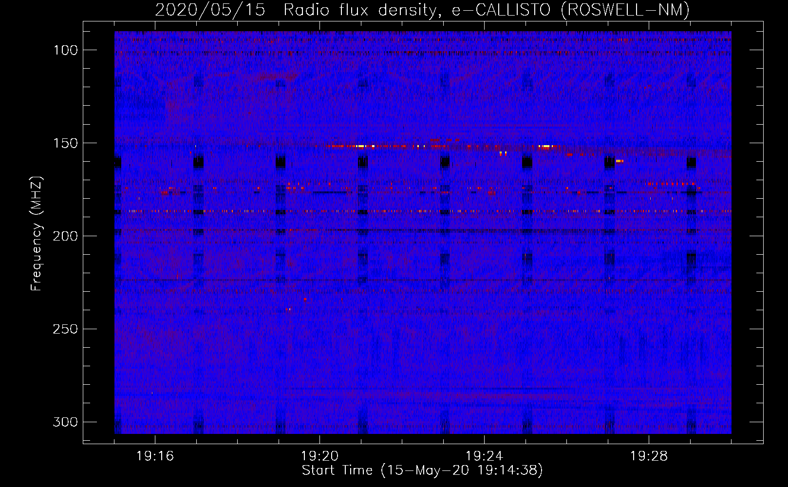This screenshot has height=487, width=788.
Task: Click the plot title "Radio flux density, e-CALLISTO (ROSWELL-NM)"
Action: coord(487,10)
